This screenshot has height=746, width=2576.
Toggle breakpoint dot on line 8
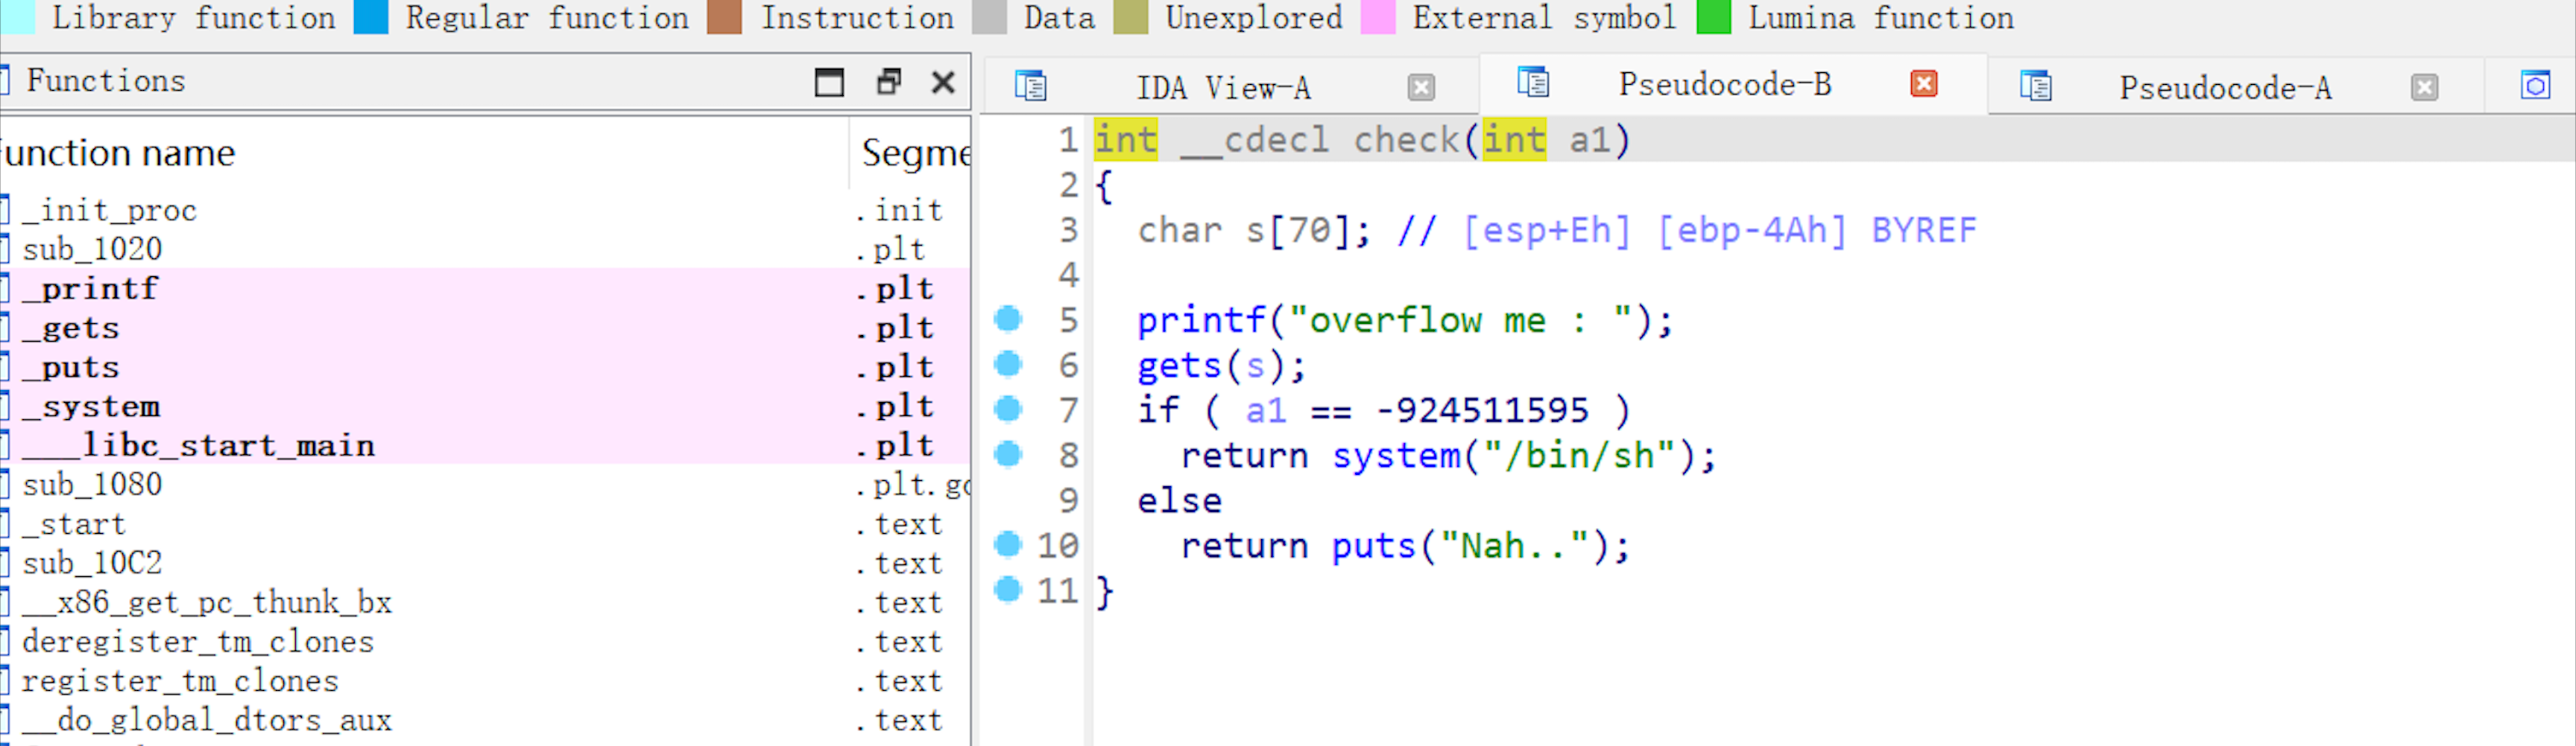tap(1008, 454)
